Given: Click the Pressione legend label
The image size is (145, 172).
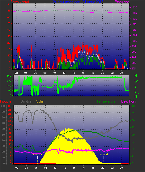Looking at the screenshot, I should tap(122, 2).
